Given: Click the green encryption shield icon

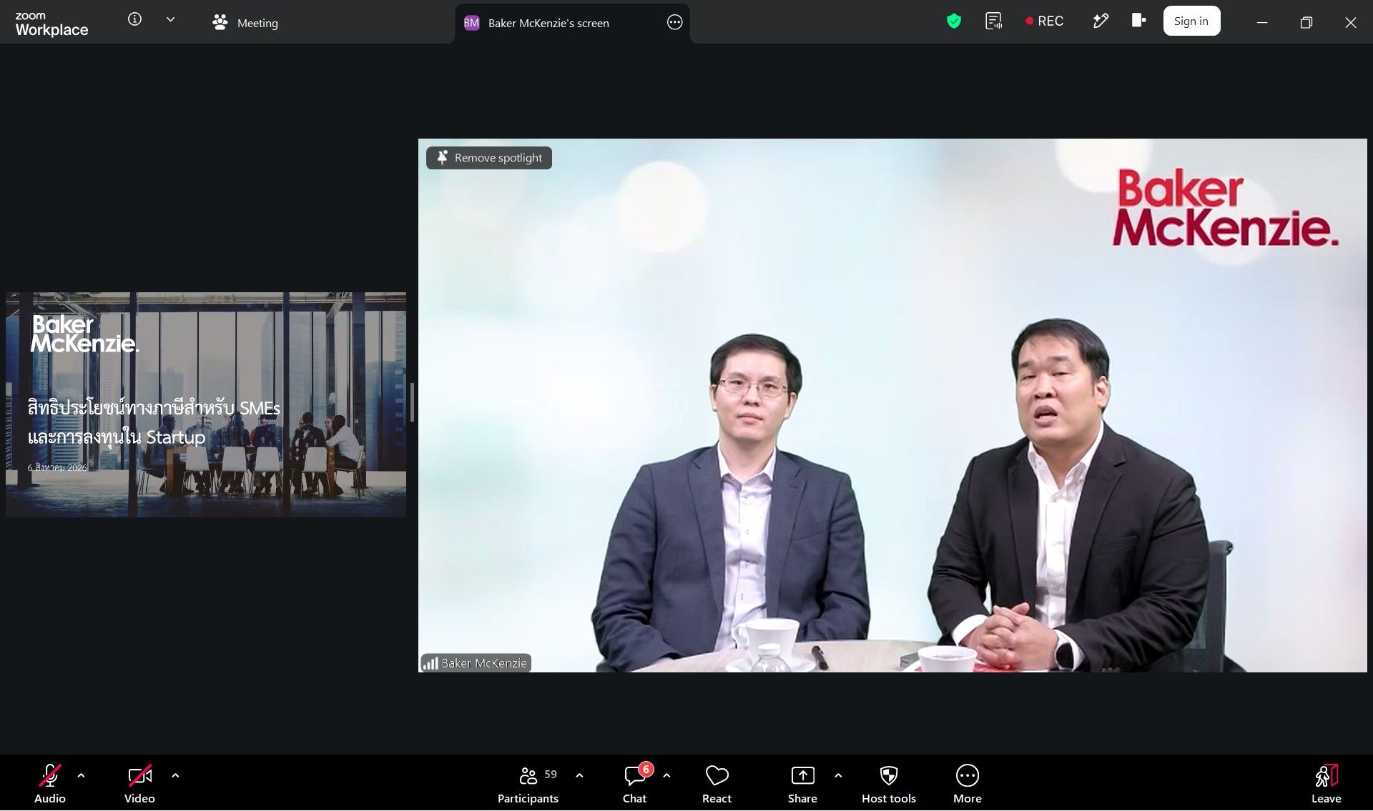Looking at the screenshot, I should click(953, 21).
